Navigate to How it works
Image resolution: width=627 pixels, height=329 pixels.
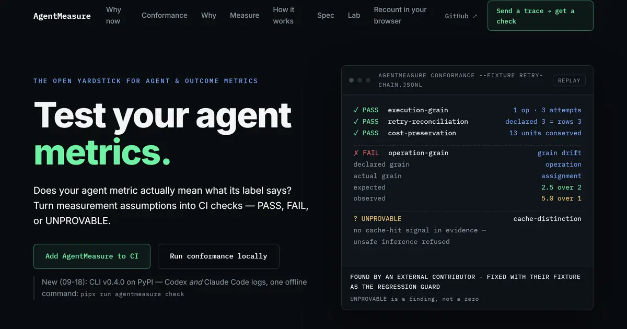tap(284, 16)
